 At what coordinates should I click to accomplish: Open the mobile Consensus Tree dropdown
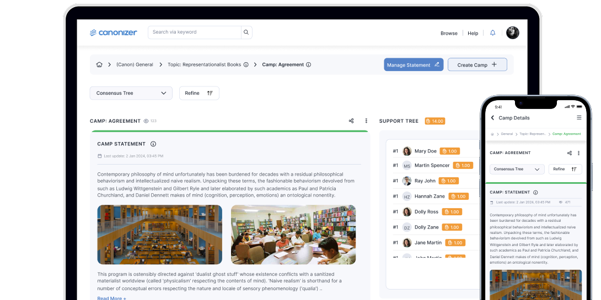point(517,170)
